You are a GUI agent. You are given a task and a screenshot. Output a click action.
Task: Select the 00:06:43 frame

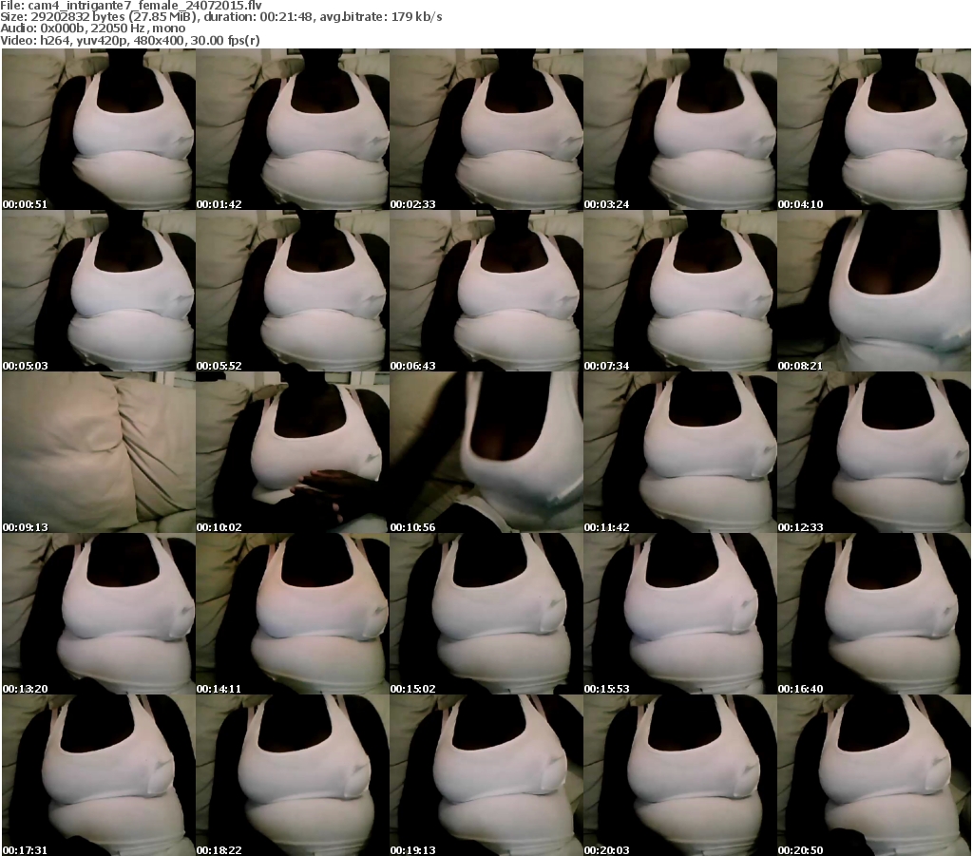tap(486, 291)
